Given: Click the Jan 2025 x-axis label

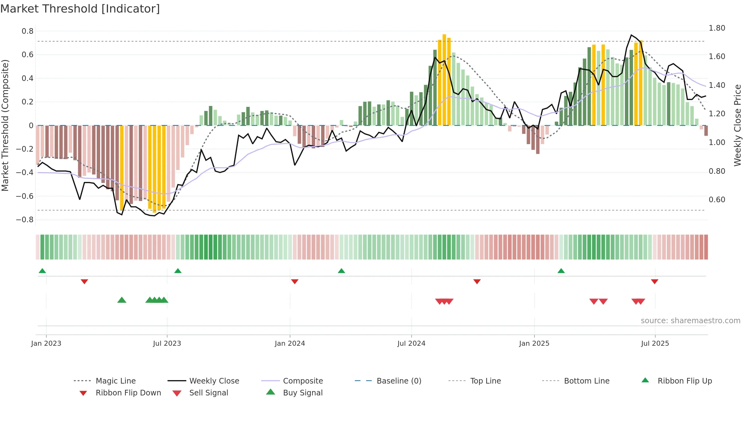Looking at the screenshot, I should [x=534, y=343].
